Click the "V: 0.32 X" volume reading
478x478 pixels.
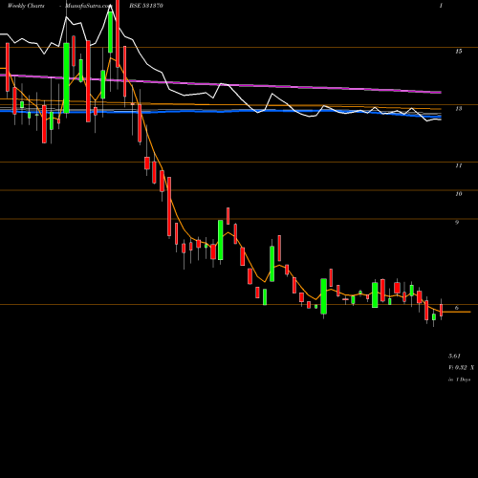tap(461, 368)
